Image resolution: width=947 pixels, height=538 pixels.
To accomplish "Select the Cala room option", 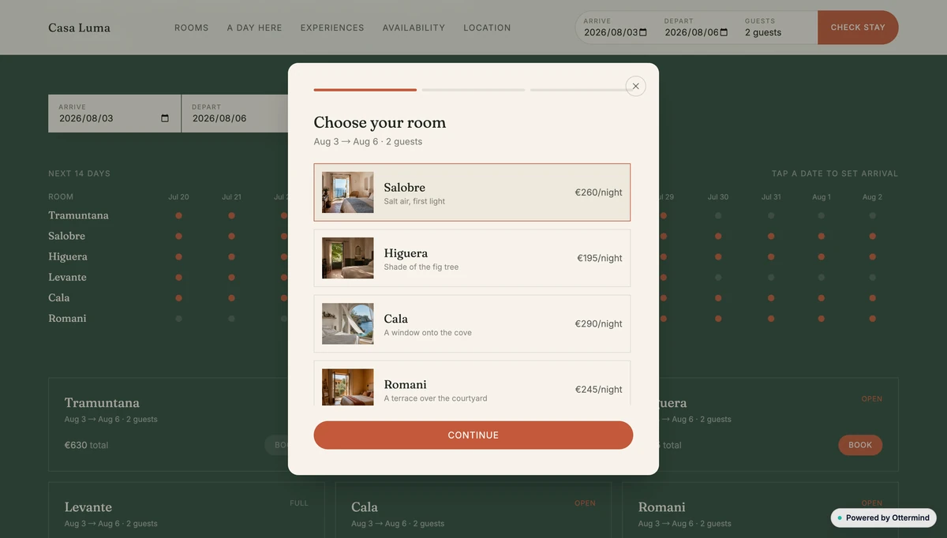I will pos(472,323).
